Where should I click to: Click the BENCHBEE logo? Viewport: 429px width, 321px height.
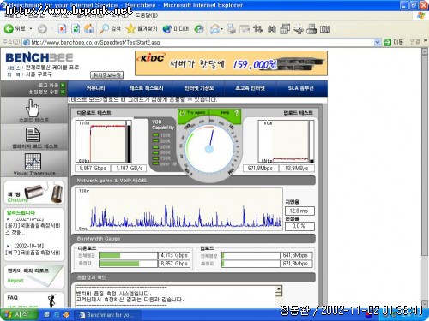click(x=39, y=58)
